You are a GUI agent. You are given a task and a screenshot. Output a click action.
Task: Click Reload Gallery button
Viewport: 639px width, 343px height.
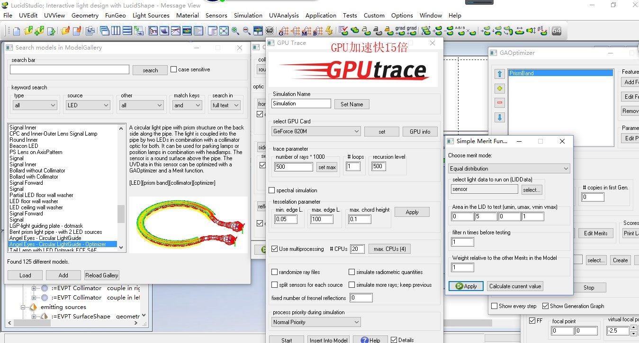coord(102,275)
